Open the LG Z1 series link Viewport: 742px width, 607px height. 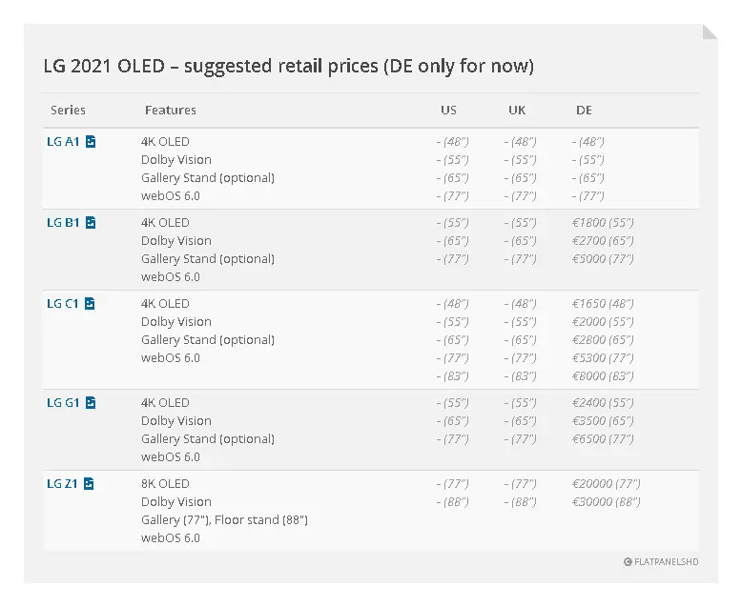(x=62, y=484)
